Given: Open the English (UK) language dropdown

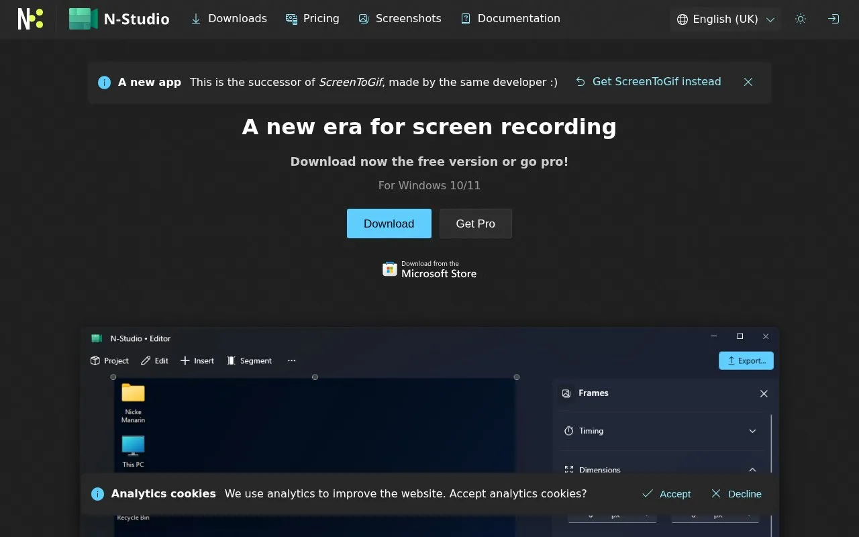Looking at the screenshot, I should [725, 19].
